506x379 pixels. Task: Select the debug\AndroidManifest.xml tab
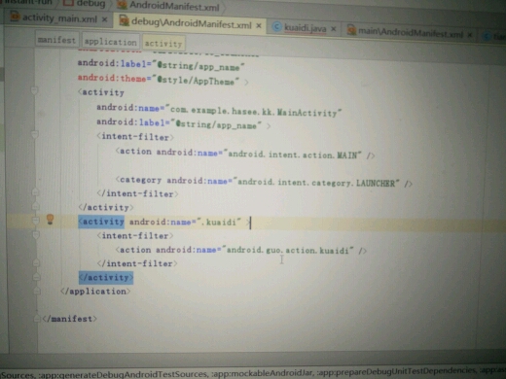point(191,23)
